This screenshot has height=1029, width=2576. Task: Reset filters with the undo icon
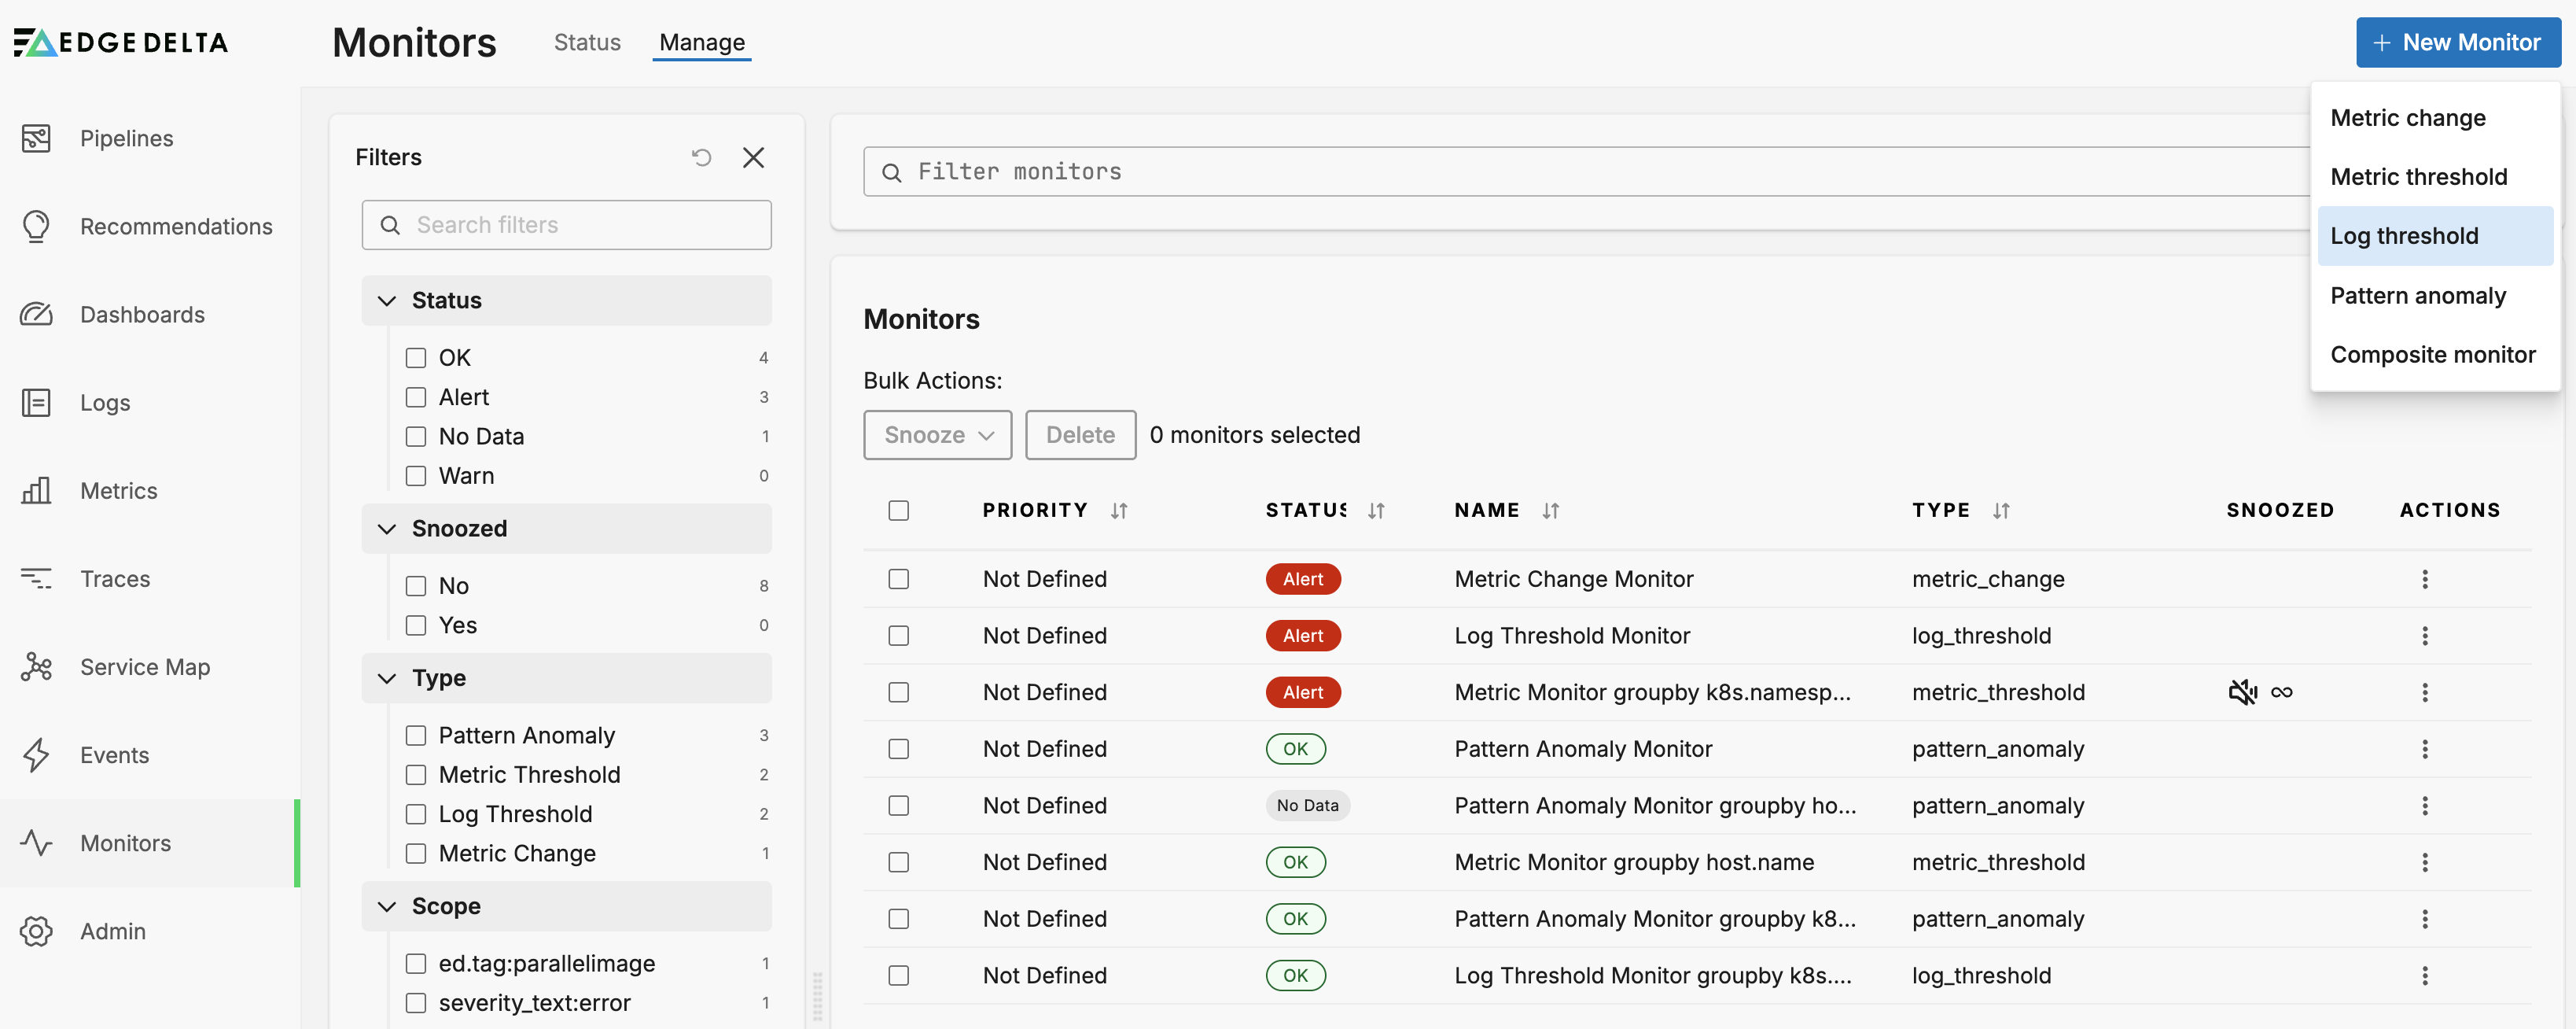(x=701, y=157)
